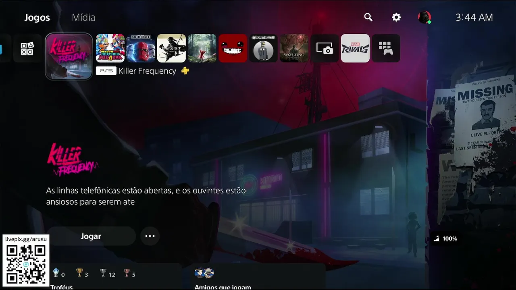Click the 3:44 AM clock

[474, 17]
